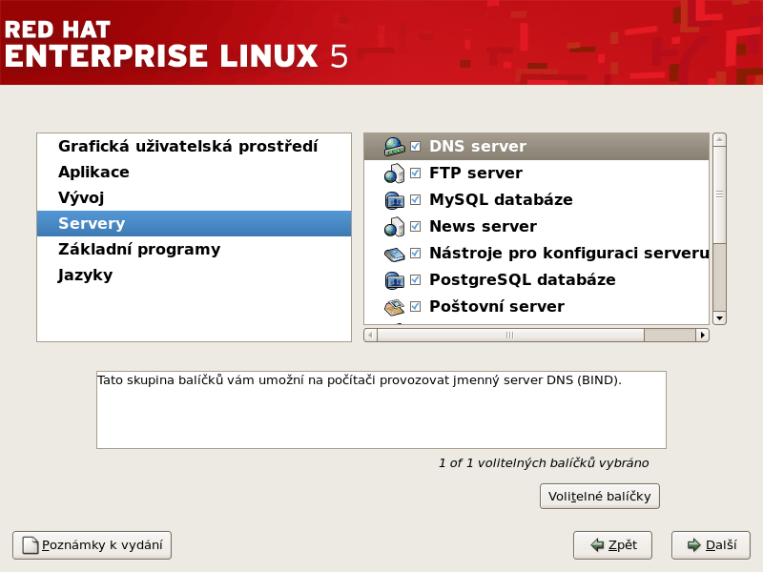Uncheck the DNS server checkbox
763x572 pixels.
pos(415,146)
